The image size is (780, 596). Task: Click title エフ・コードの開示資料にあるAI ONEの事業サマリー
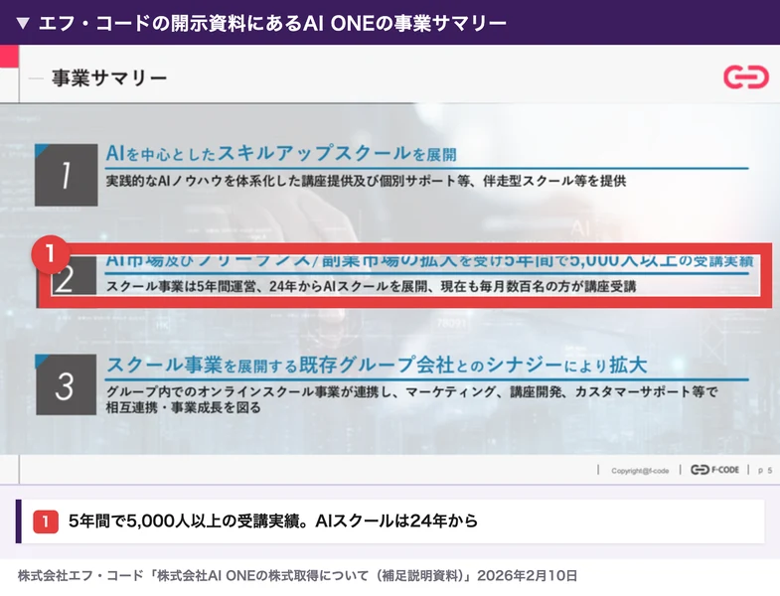[272, 24]
